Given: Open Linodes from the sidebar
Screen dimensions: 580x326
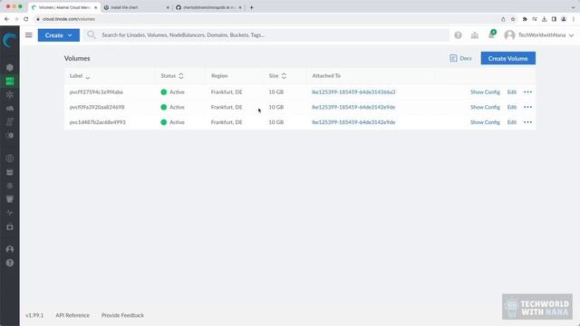Looking at the screenshot, I should pyautogui.click(x=10, y=68).
